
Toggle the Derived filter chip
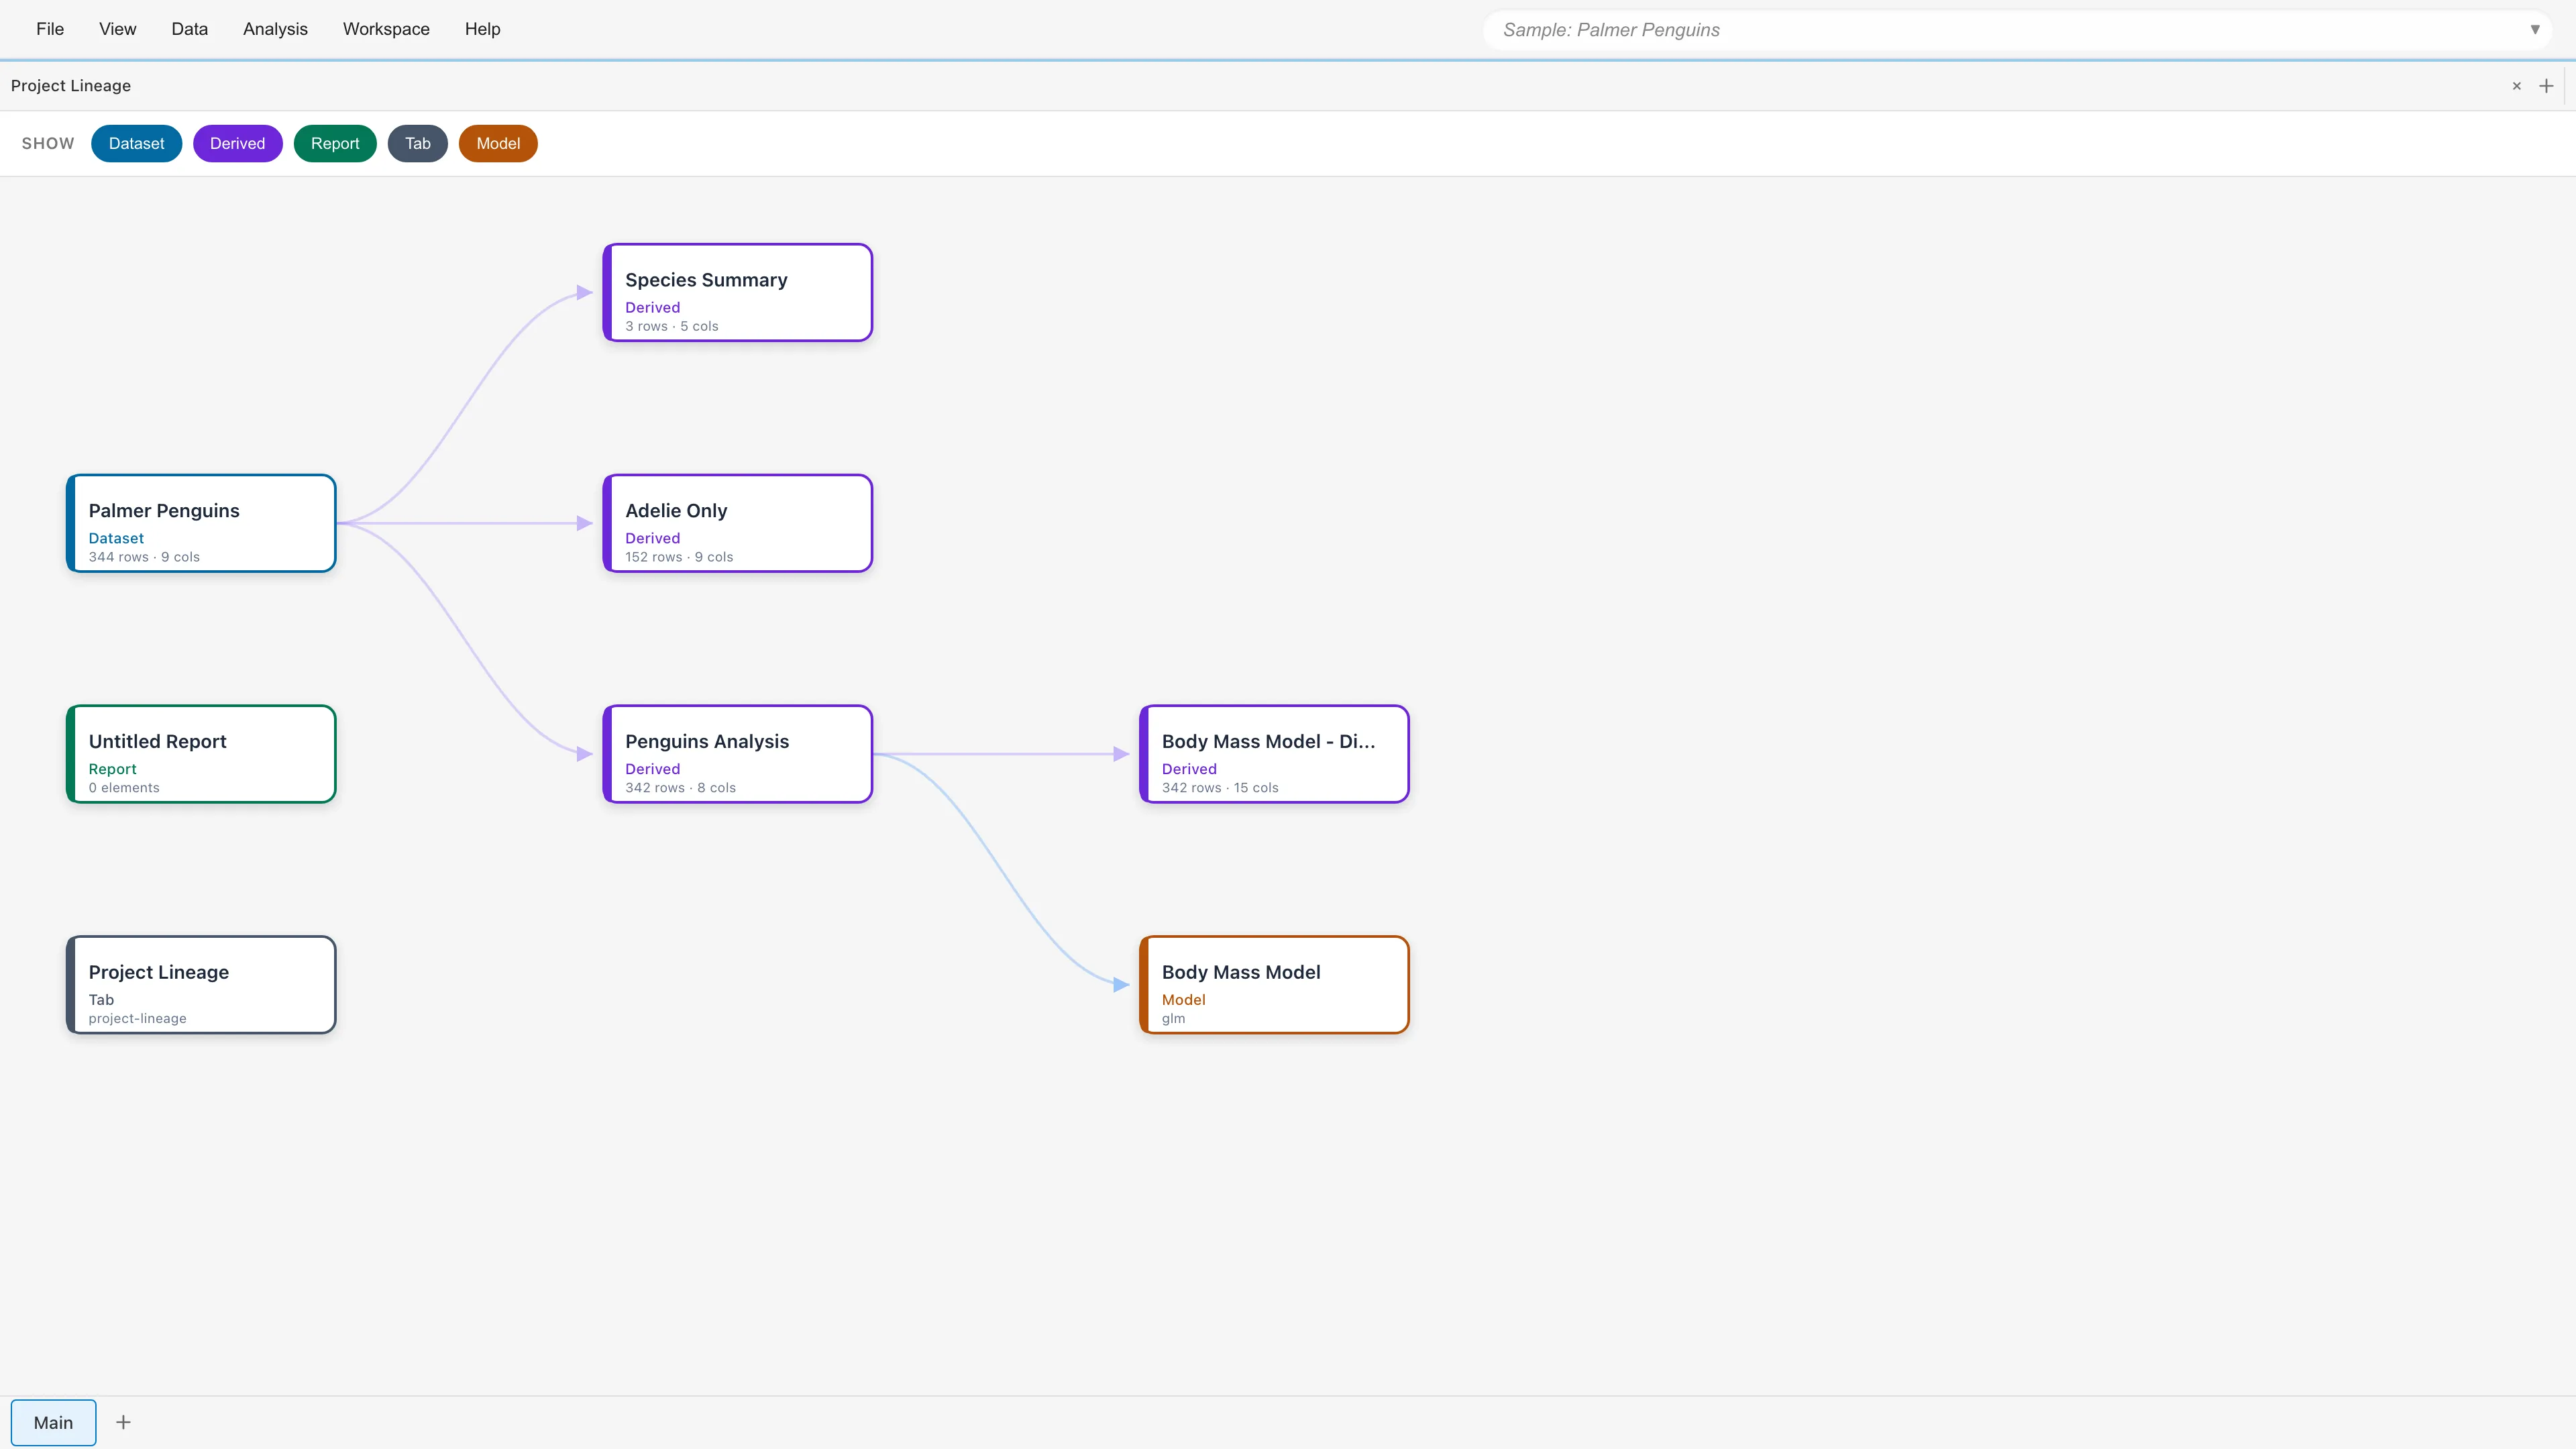[237, 143]
